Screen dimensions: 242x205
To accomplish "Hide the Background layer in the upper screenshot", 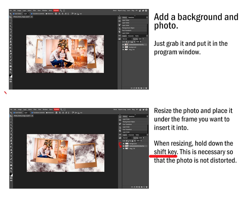I will 123,47.
